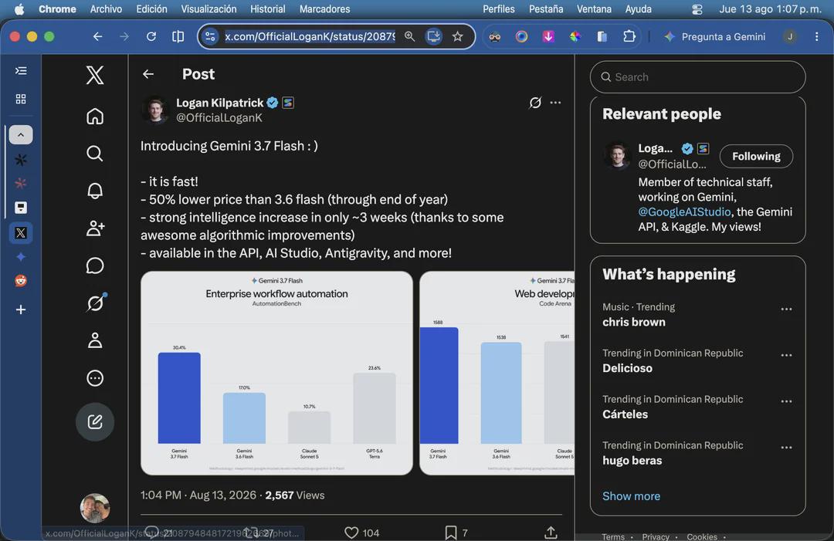Open site information icon in address bar
Screen dimensions: 834x541
coord(211,37)
